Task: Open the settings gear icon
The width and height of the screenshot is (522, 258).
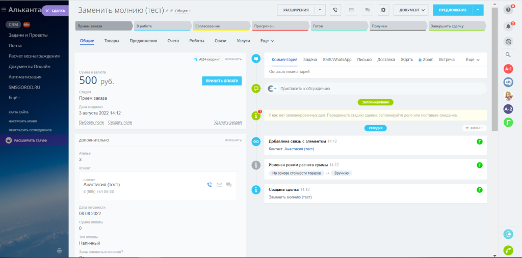Action: pos(383,10)
